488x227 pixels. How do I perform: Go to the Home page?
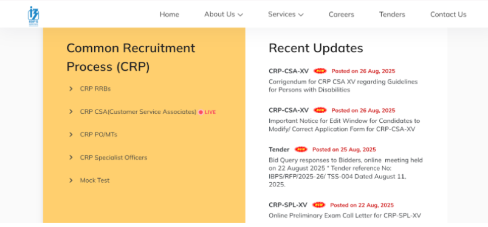[x=170, y=15]
